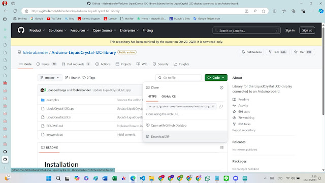Open the Issues tab
The height and width of the screenshot is (183, 325).
point(46,64)
